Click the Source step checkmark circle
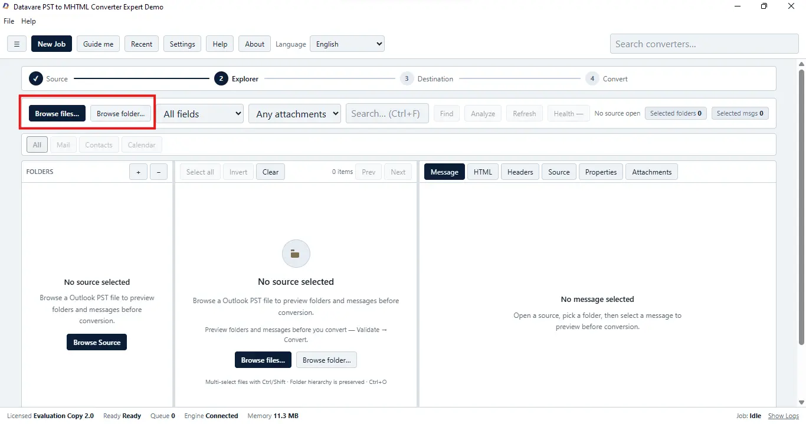 [x=36, y=78]
